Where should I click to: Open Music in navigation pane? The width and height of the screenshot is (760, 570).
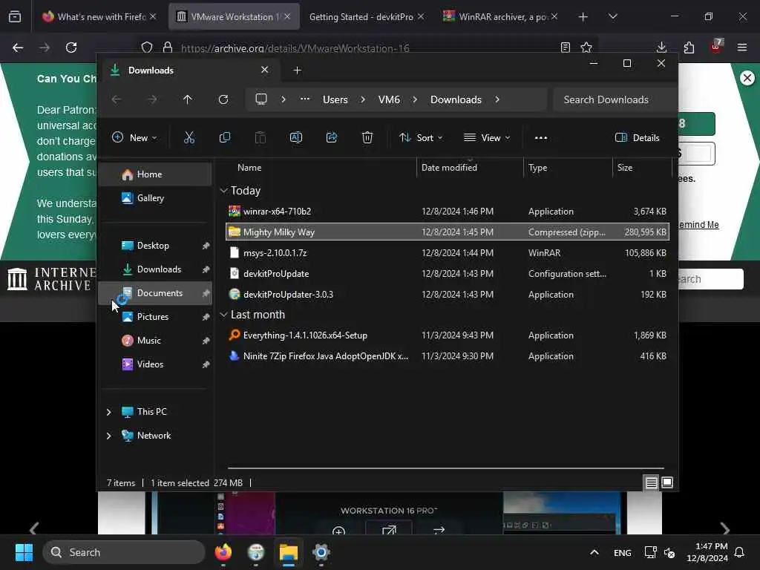click(155, 341)
